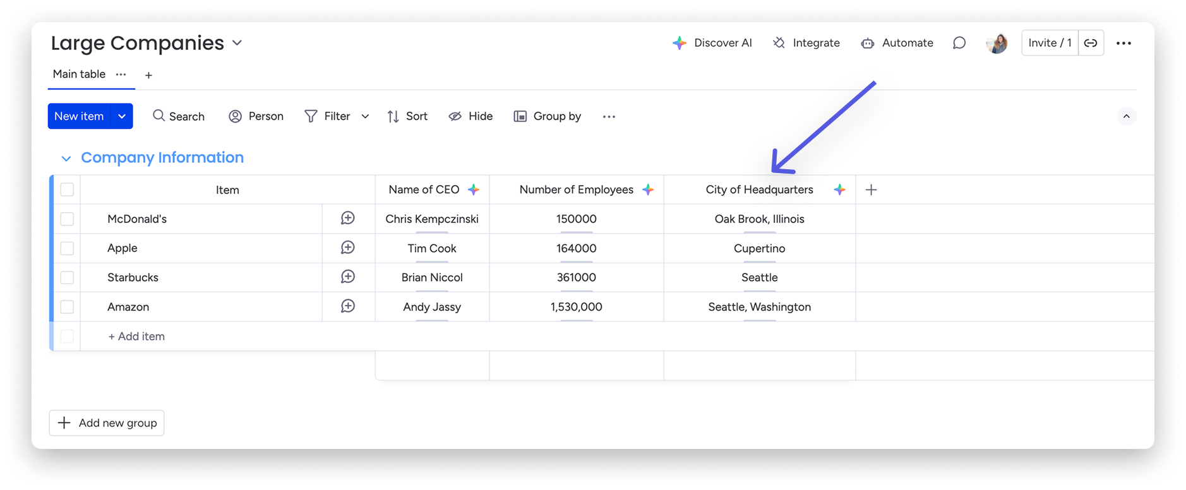Toggle the select-all checkbox in the header

click(x=67, y=189)
